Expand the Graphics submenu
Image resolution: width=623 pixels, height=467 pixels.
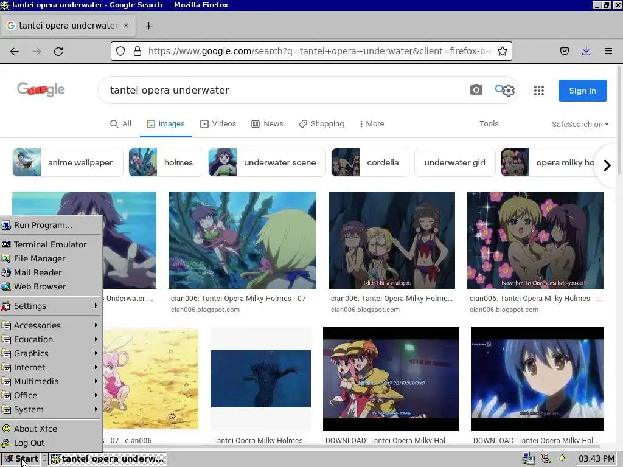click(x=52, y=353)
